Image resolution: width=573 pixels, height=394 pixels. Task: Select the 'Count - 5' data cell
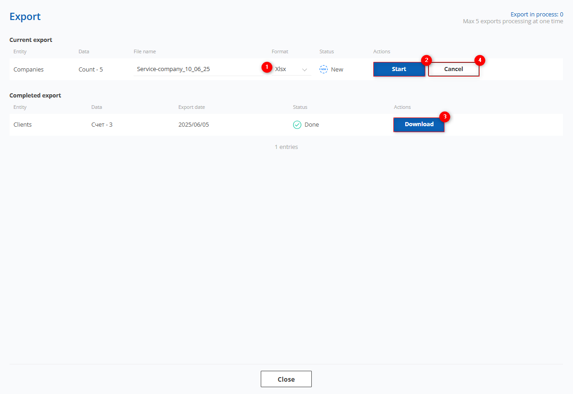click(x=91, y=70)
